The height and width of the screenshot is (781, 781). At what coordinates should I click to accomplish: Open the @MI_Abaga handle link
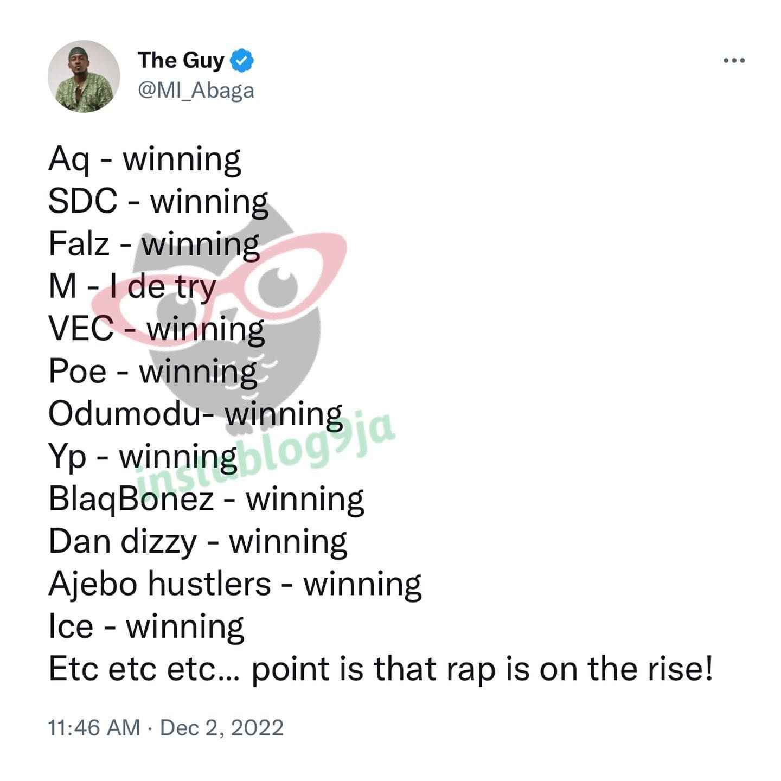[x=196, y=91]
